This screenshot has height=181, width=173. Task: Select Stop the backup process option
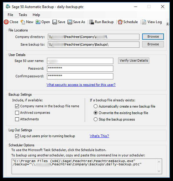click(x=96, y=119)
